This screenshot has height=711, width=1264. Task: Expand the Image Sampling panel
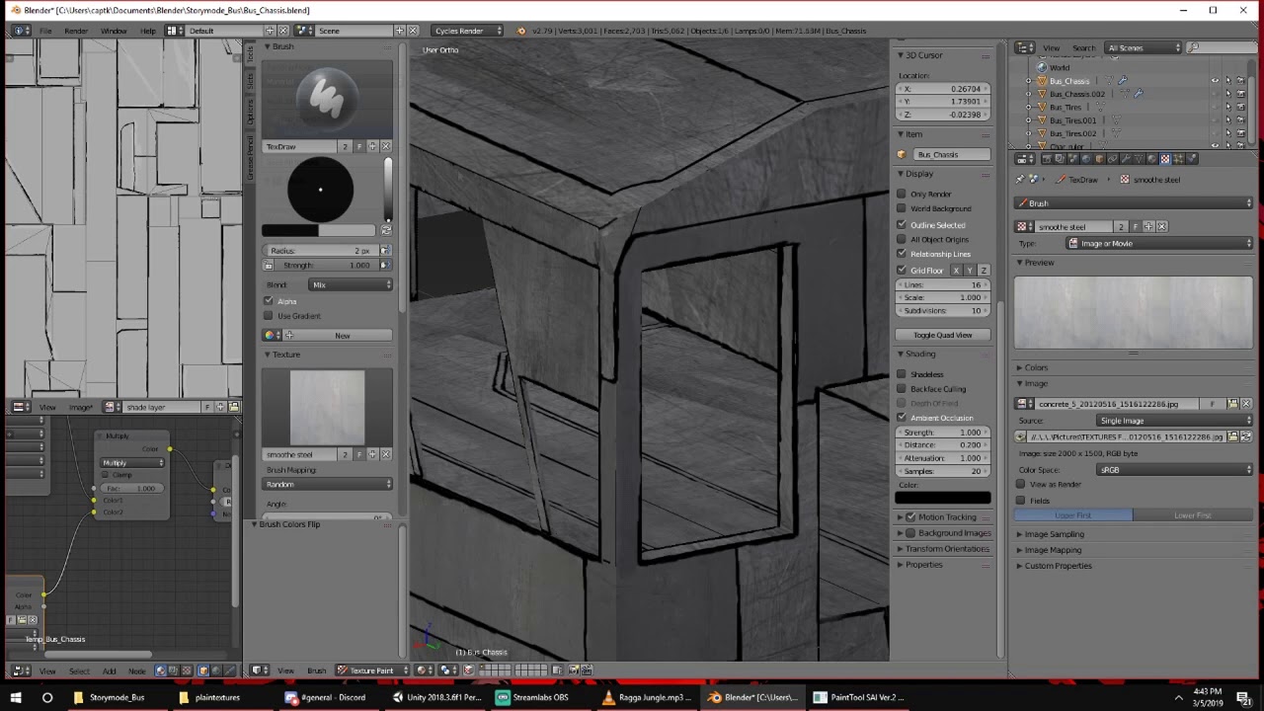[1054, 534]
